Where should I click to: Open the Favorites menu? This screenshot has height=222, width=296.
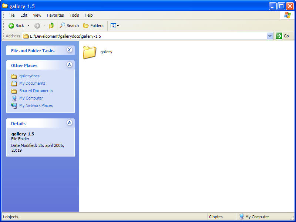[55, 15]
